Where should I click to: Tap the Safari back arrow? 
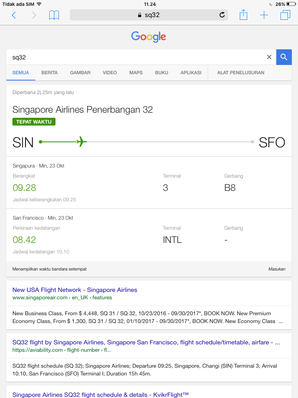click(14, 15)
